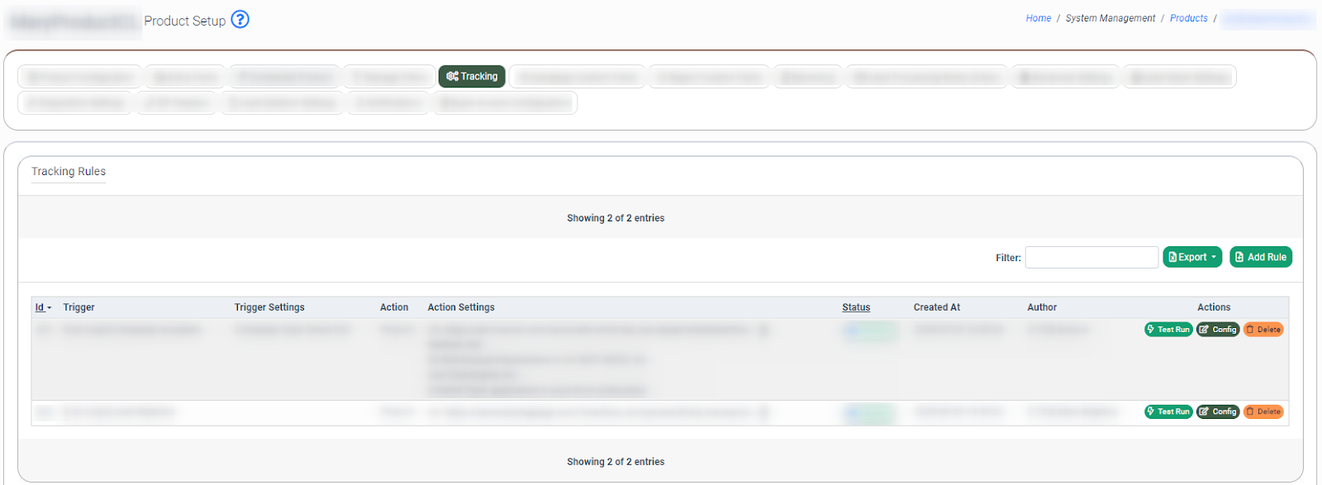The width and height of the screenshot is (1322, 485).
Task: Focus the Filter text field
Action: tap(1091, 258)
